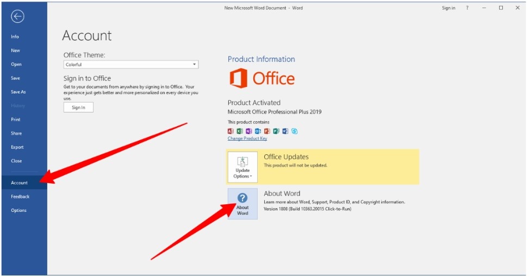Click the About Word button
Image resolution: width=529 pixels, height=276 pixels.
coord(242,204)
